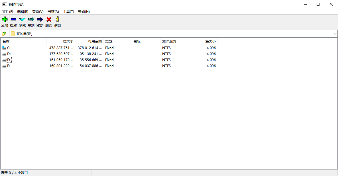Click the 测试 (Test) archive icon

(x=22, y=19)
